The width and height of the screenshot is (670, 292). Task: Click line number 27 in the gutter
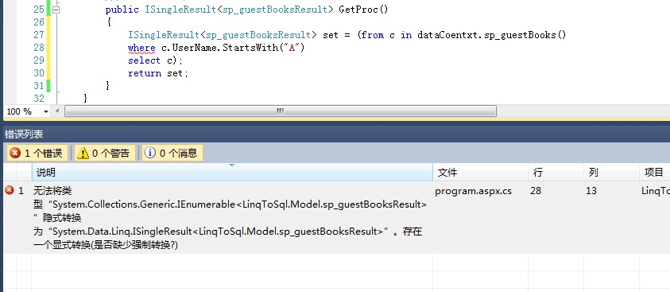pyautogui.click(x=39, y=35)
